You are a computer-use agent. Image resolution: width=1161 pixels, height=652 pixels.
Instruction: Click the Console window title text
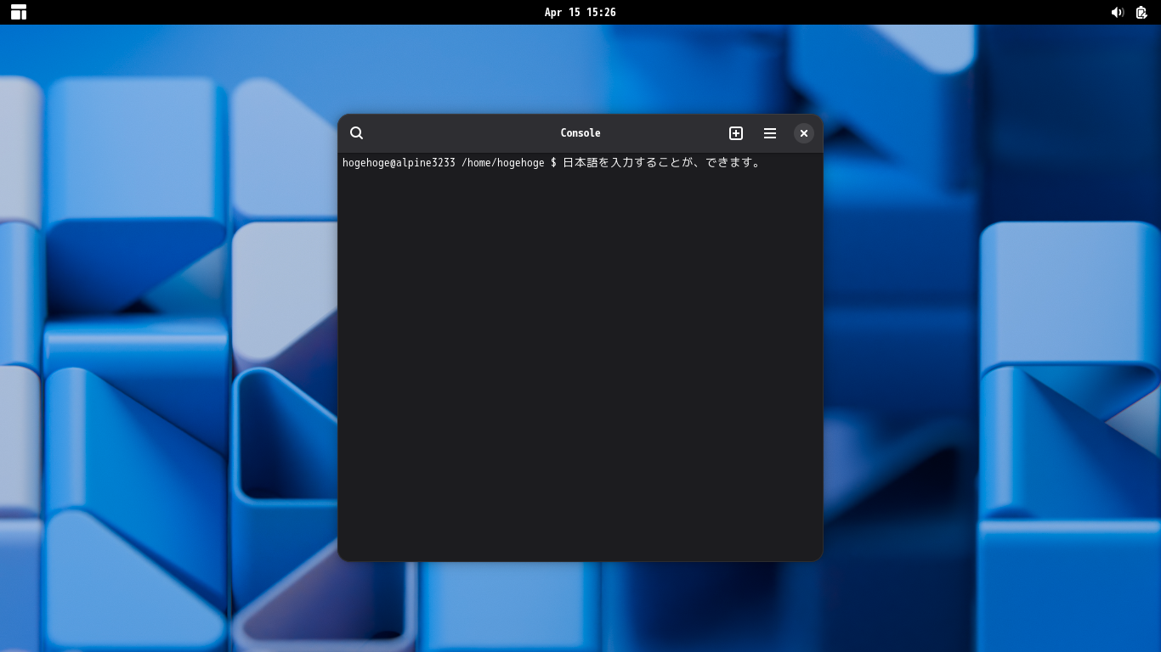click(x=580, y=133)
